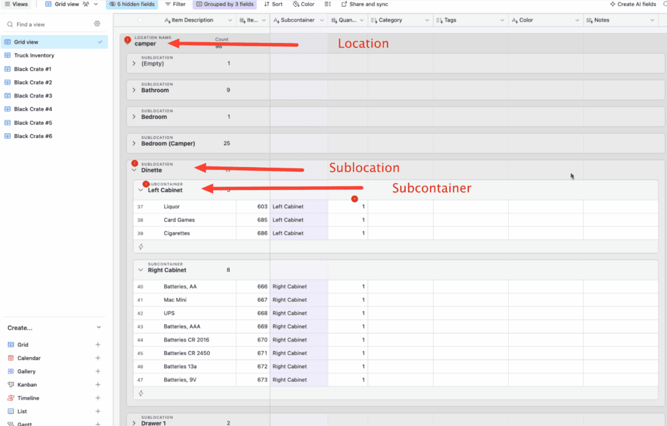This screenshot has height=426, width=667.
Task: Switch to the Truck Inventory view
Action: [x=34, y=55]
